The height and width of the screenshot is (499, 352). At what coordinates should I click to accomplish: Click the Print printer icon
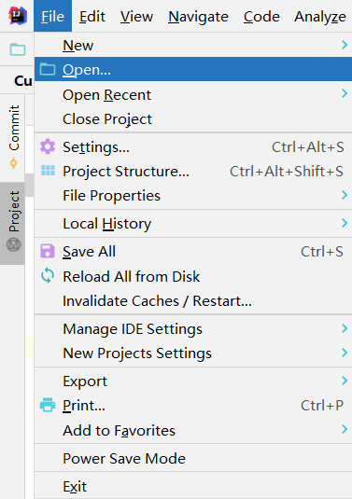tap(48, 405)
